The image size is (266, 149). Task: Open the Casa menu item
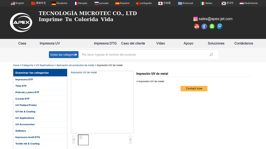(22, 43)
